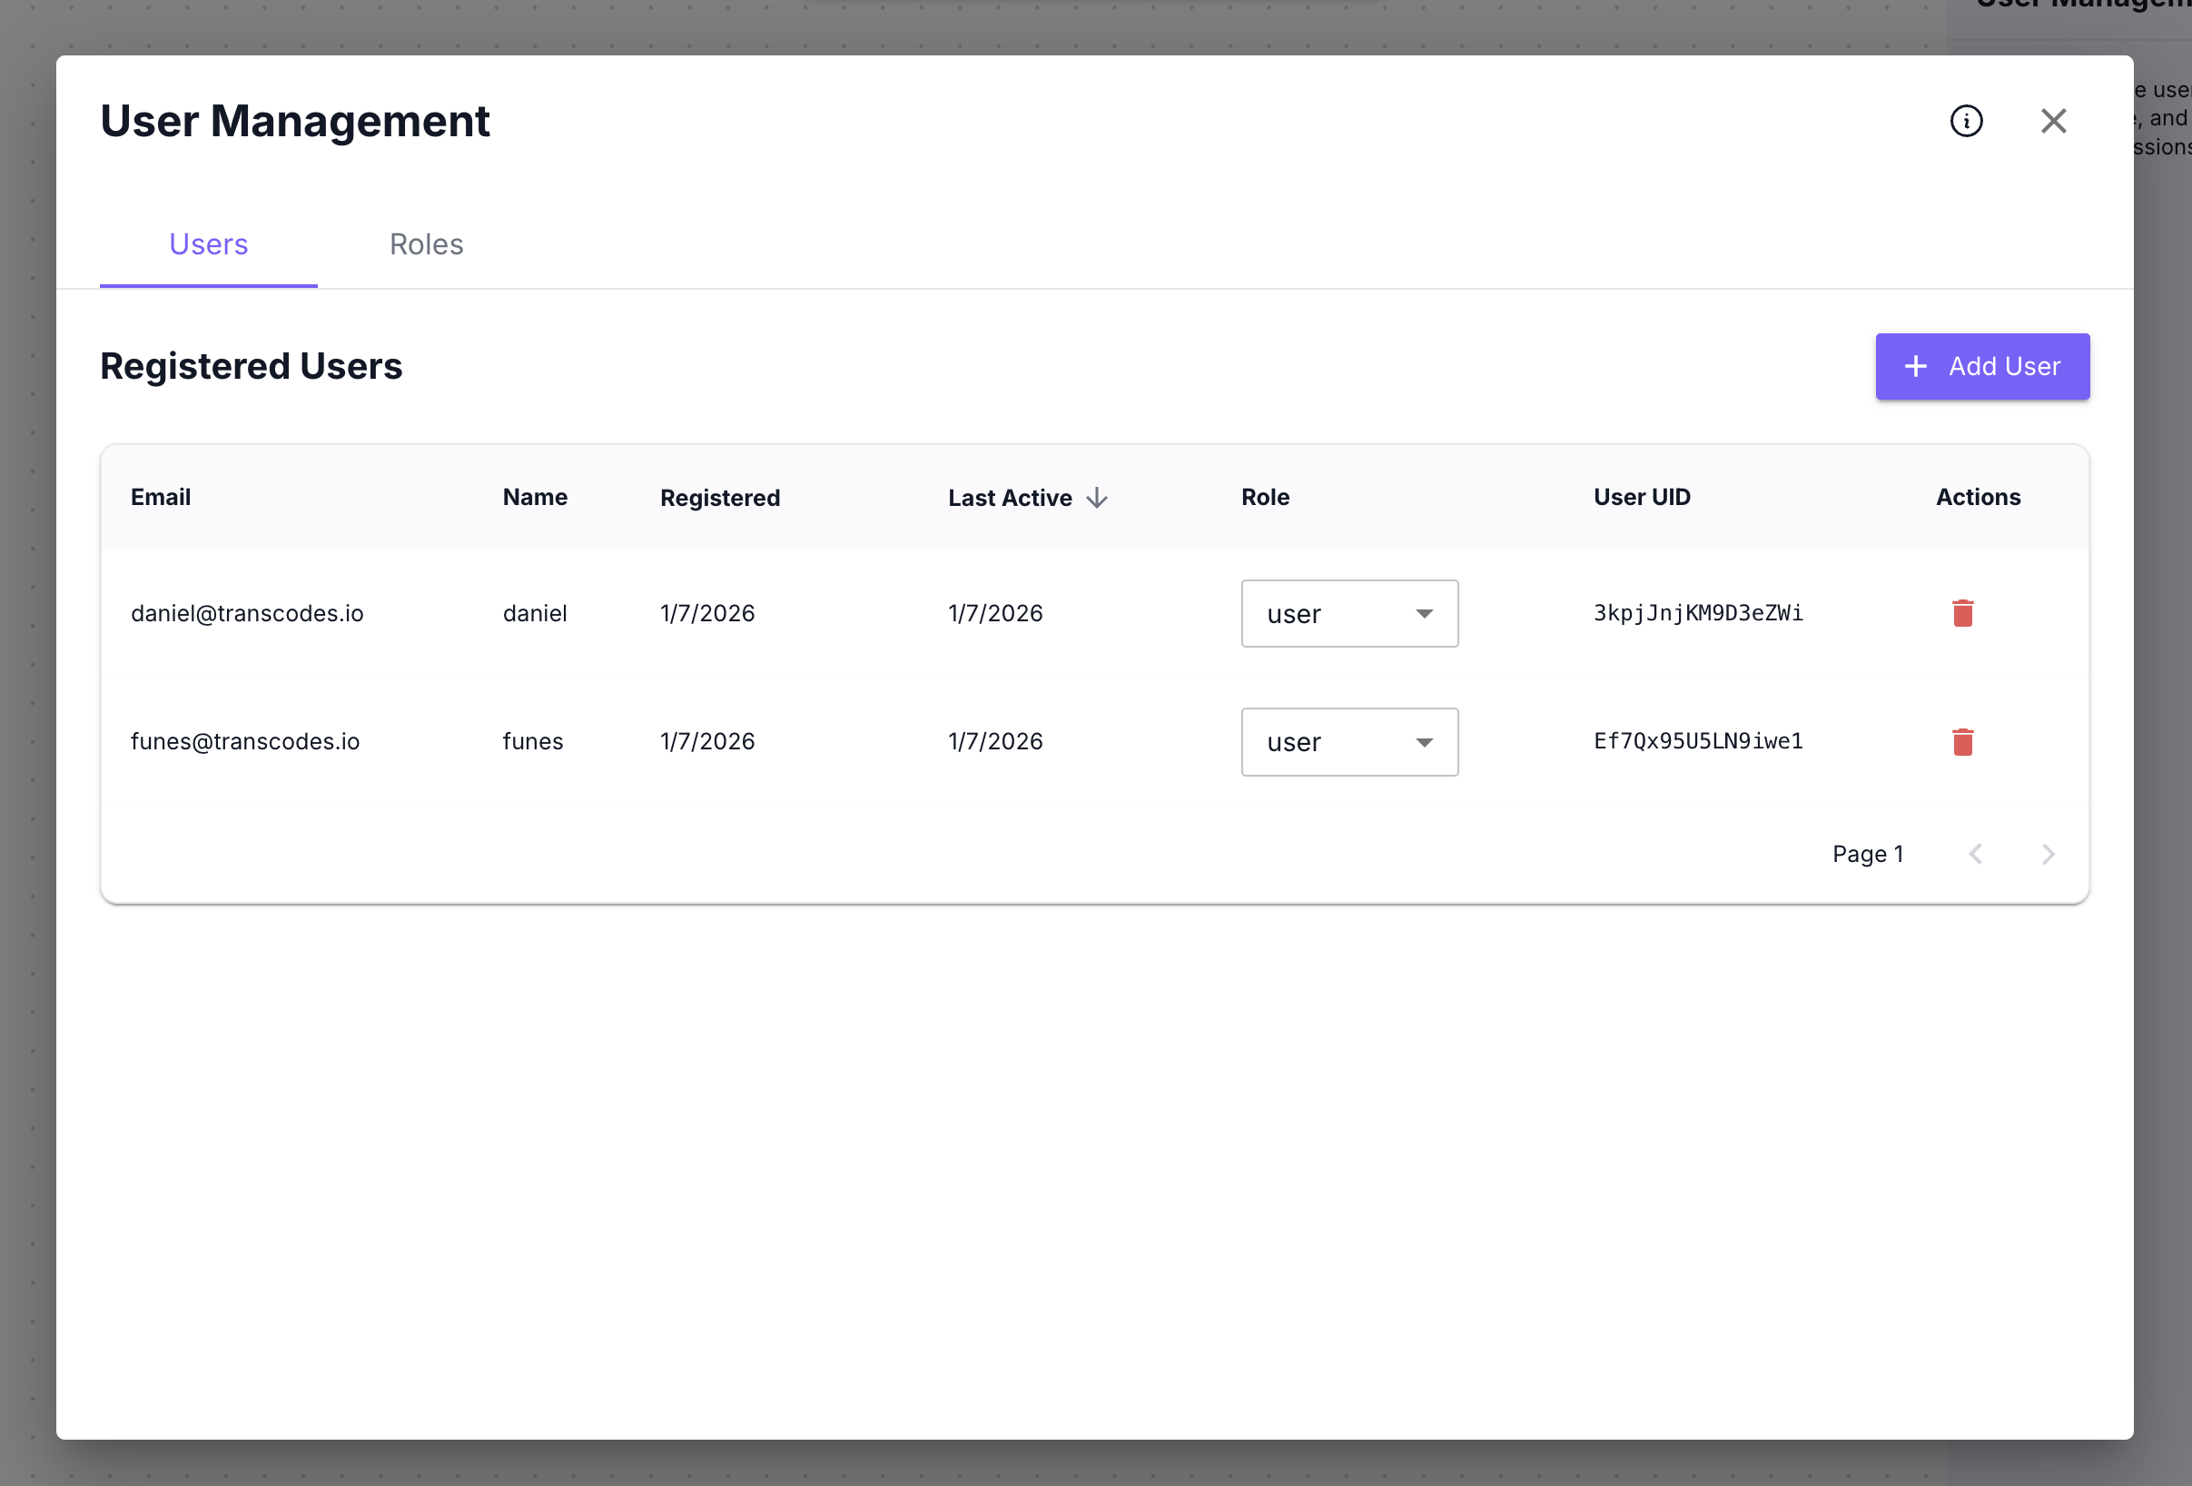Go to previous page chevron
Viewport: 2192px width, 1486px height.
click(x=1975, y=854)
